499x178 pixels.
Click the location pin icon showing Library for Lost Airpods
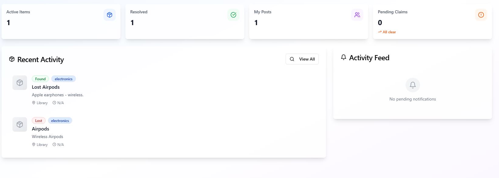(34, 103)
